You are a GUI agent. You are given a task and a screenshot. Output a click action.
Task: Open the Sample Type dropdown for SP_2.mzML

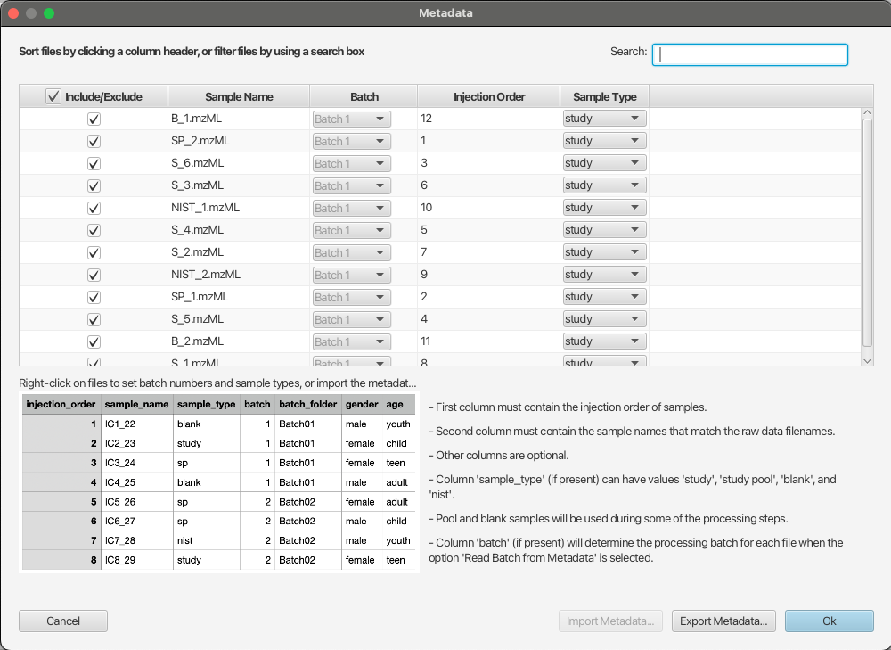tap(605, 141)
